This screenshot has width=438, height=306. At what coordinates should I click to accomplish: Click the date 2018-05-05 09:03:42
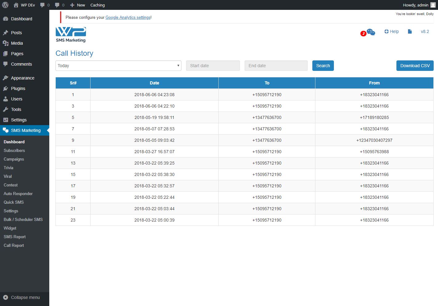154,140
